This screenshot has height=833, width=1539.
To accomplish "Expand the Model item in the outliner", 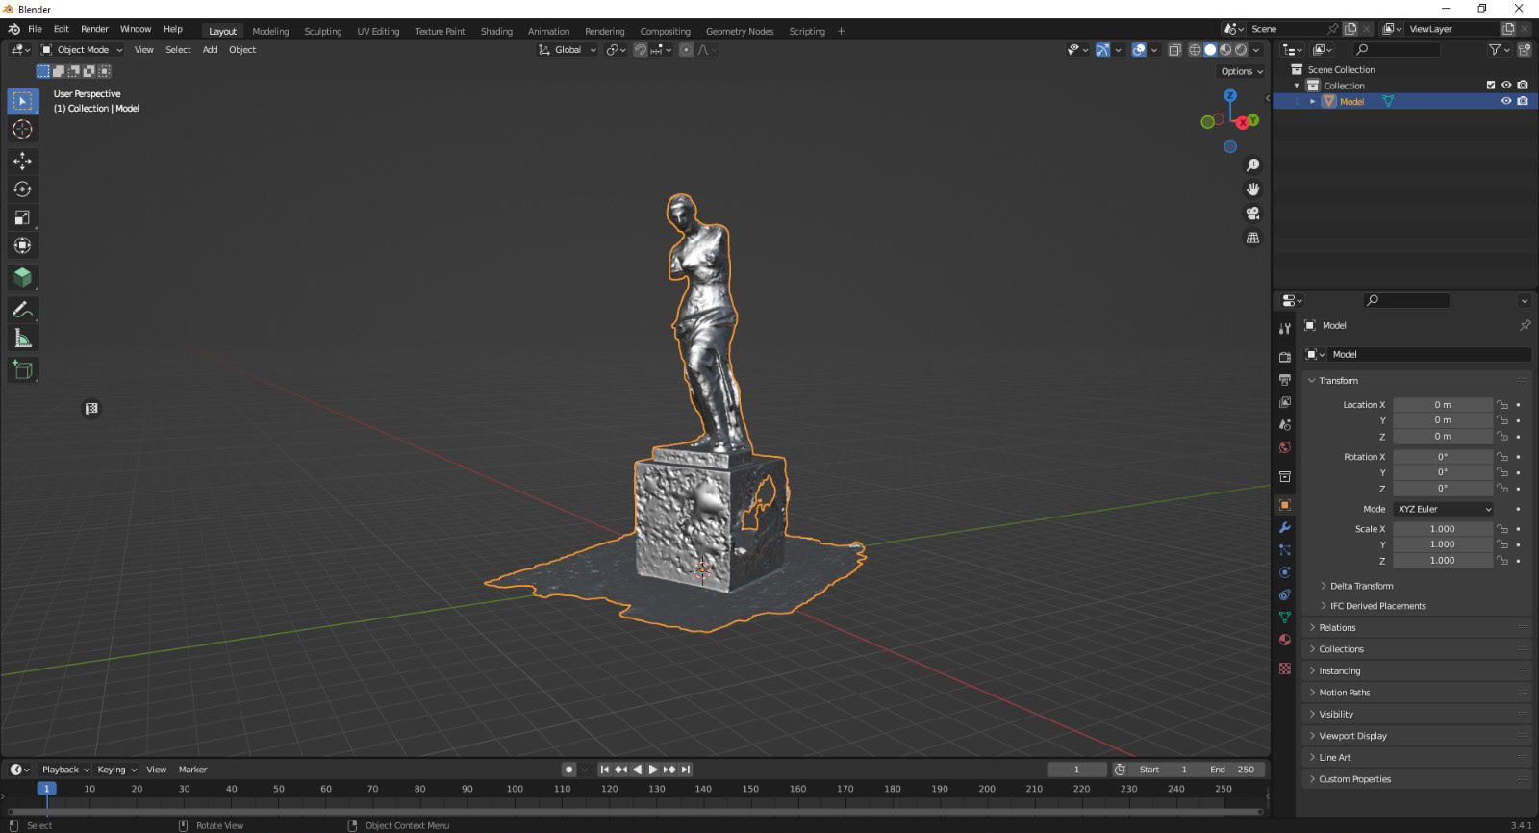I will pos(1312,101).
